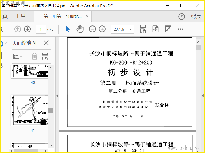
Task: Click the 初步设计 heading on page one
Action: (x=130, y=72)
